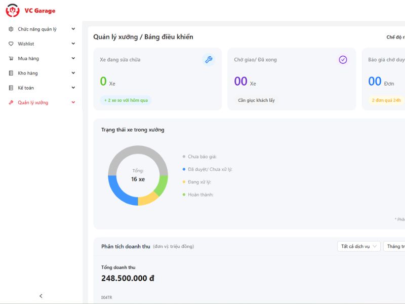Open the Tất cả dịch vụ dropdown
Image resolution: width=405 pixels, height=304 pixels.
point(359,246)
